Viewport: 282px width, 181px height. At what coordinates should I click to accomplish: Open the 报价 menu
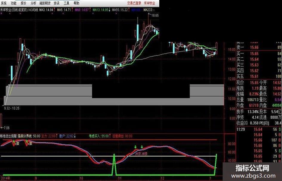[24, 3]
